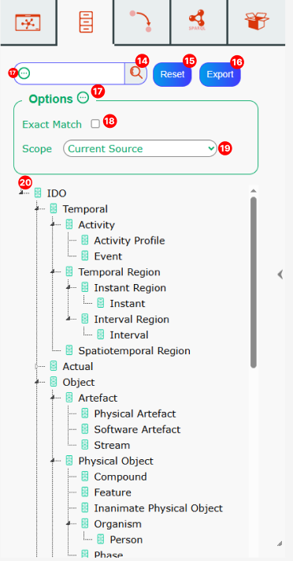Expand the Actual tree node

(36, 366)
